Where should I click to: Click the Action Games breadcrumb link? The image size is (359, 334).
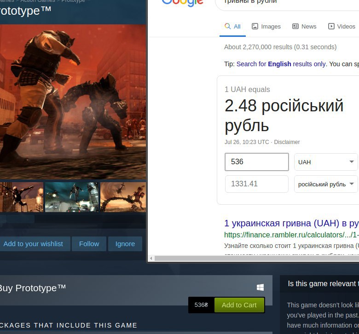(x=38, y=1)
